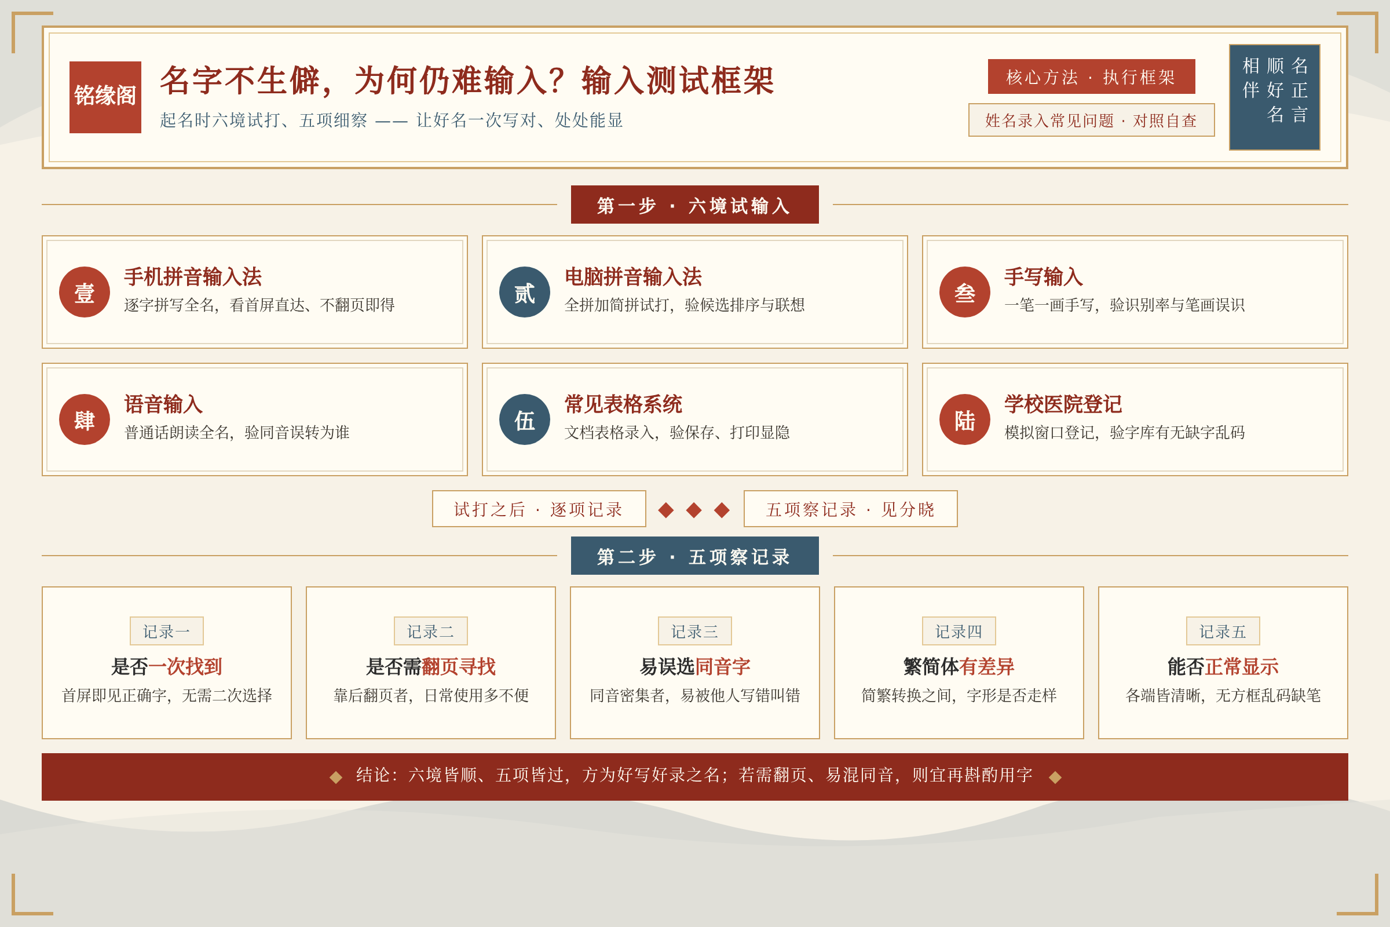This screenshot has height=927, width=1390.
Task: Click the 叁 circle badge
Action: click(x=964, y=292)
